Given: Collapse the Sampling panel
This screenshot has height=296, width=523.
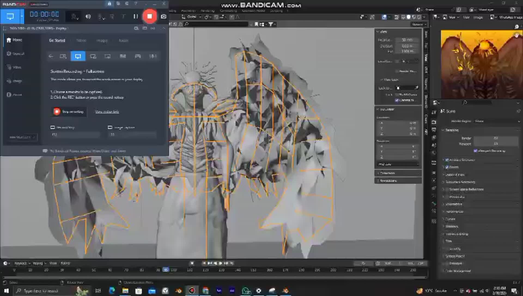Looking at the screenshot, I should click(x=443, y=130).
